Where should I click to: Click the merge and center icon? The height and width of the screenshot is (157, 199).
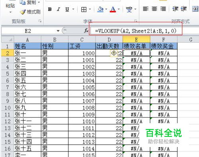pyautogui.click(x=195, y=9)
